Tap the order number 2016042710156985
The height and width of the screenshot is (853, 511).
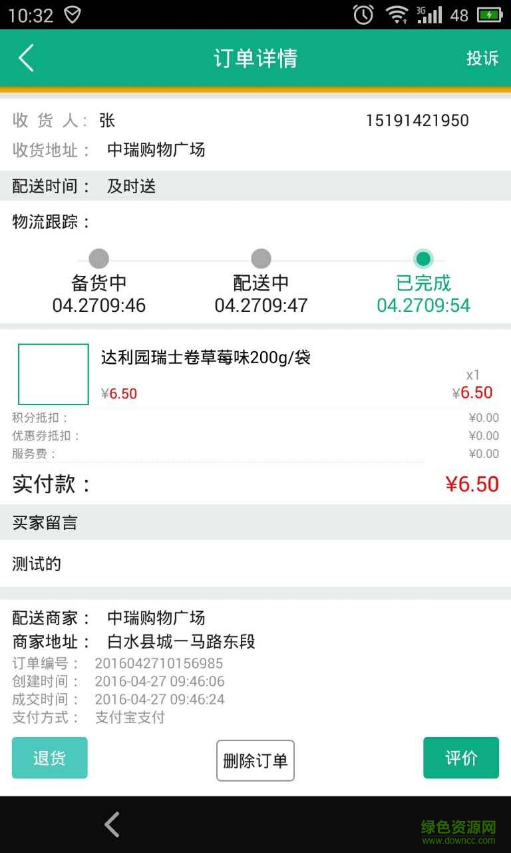point(158,663)
